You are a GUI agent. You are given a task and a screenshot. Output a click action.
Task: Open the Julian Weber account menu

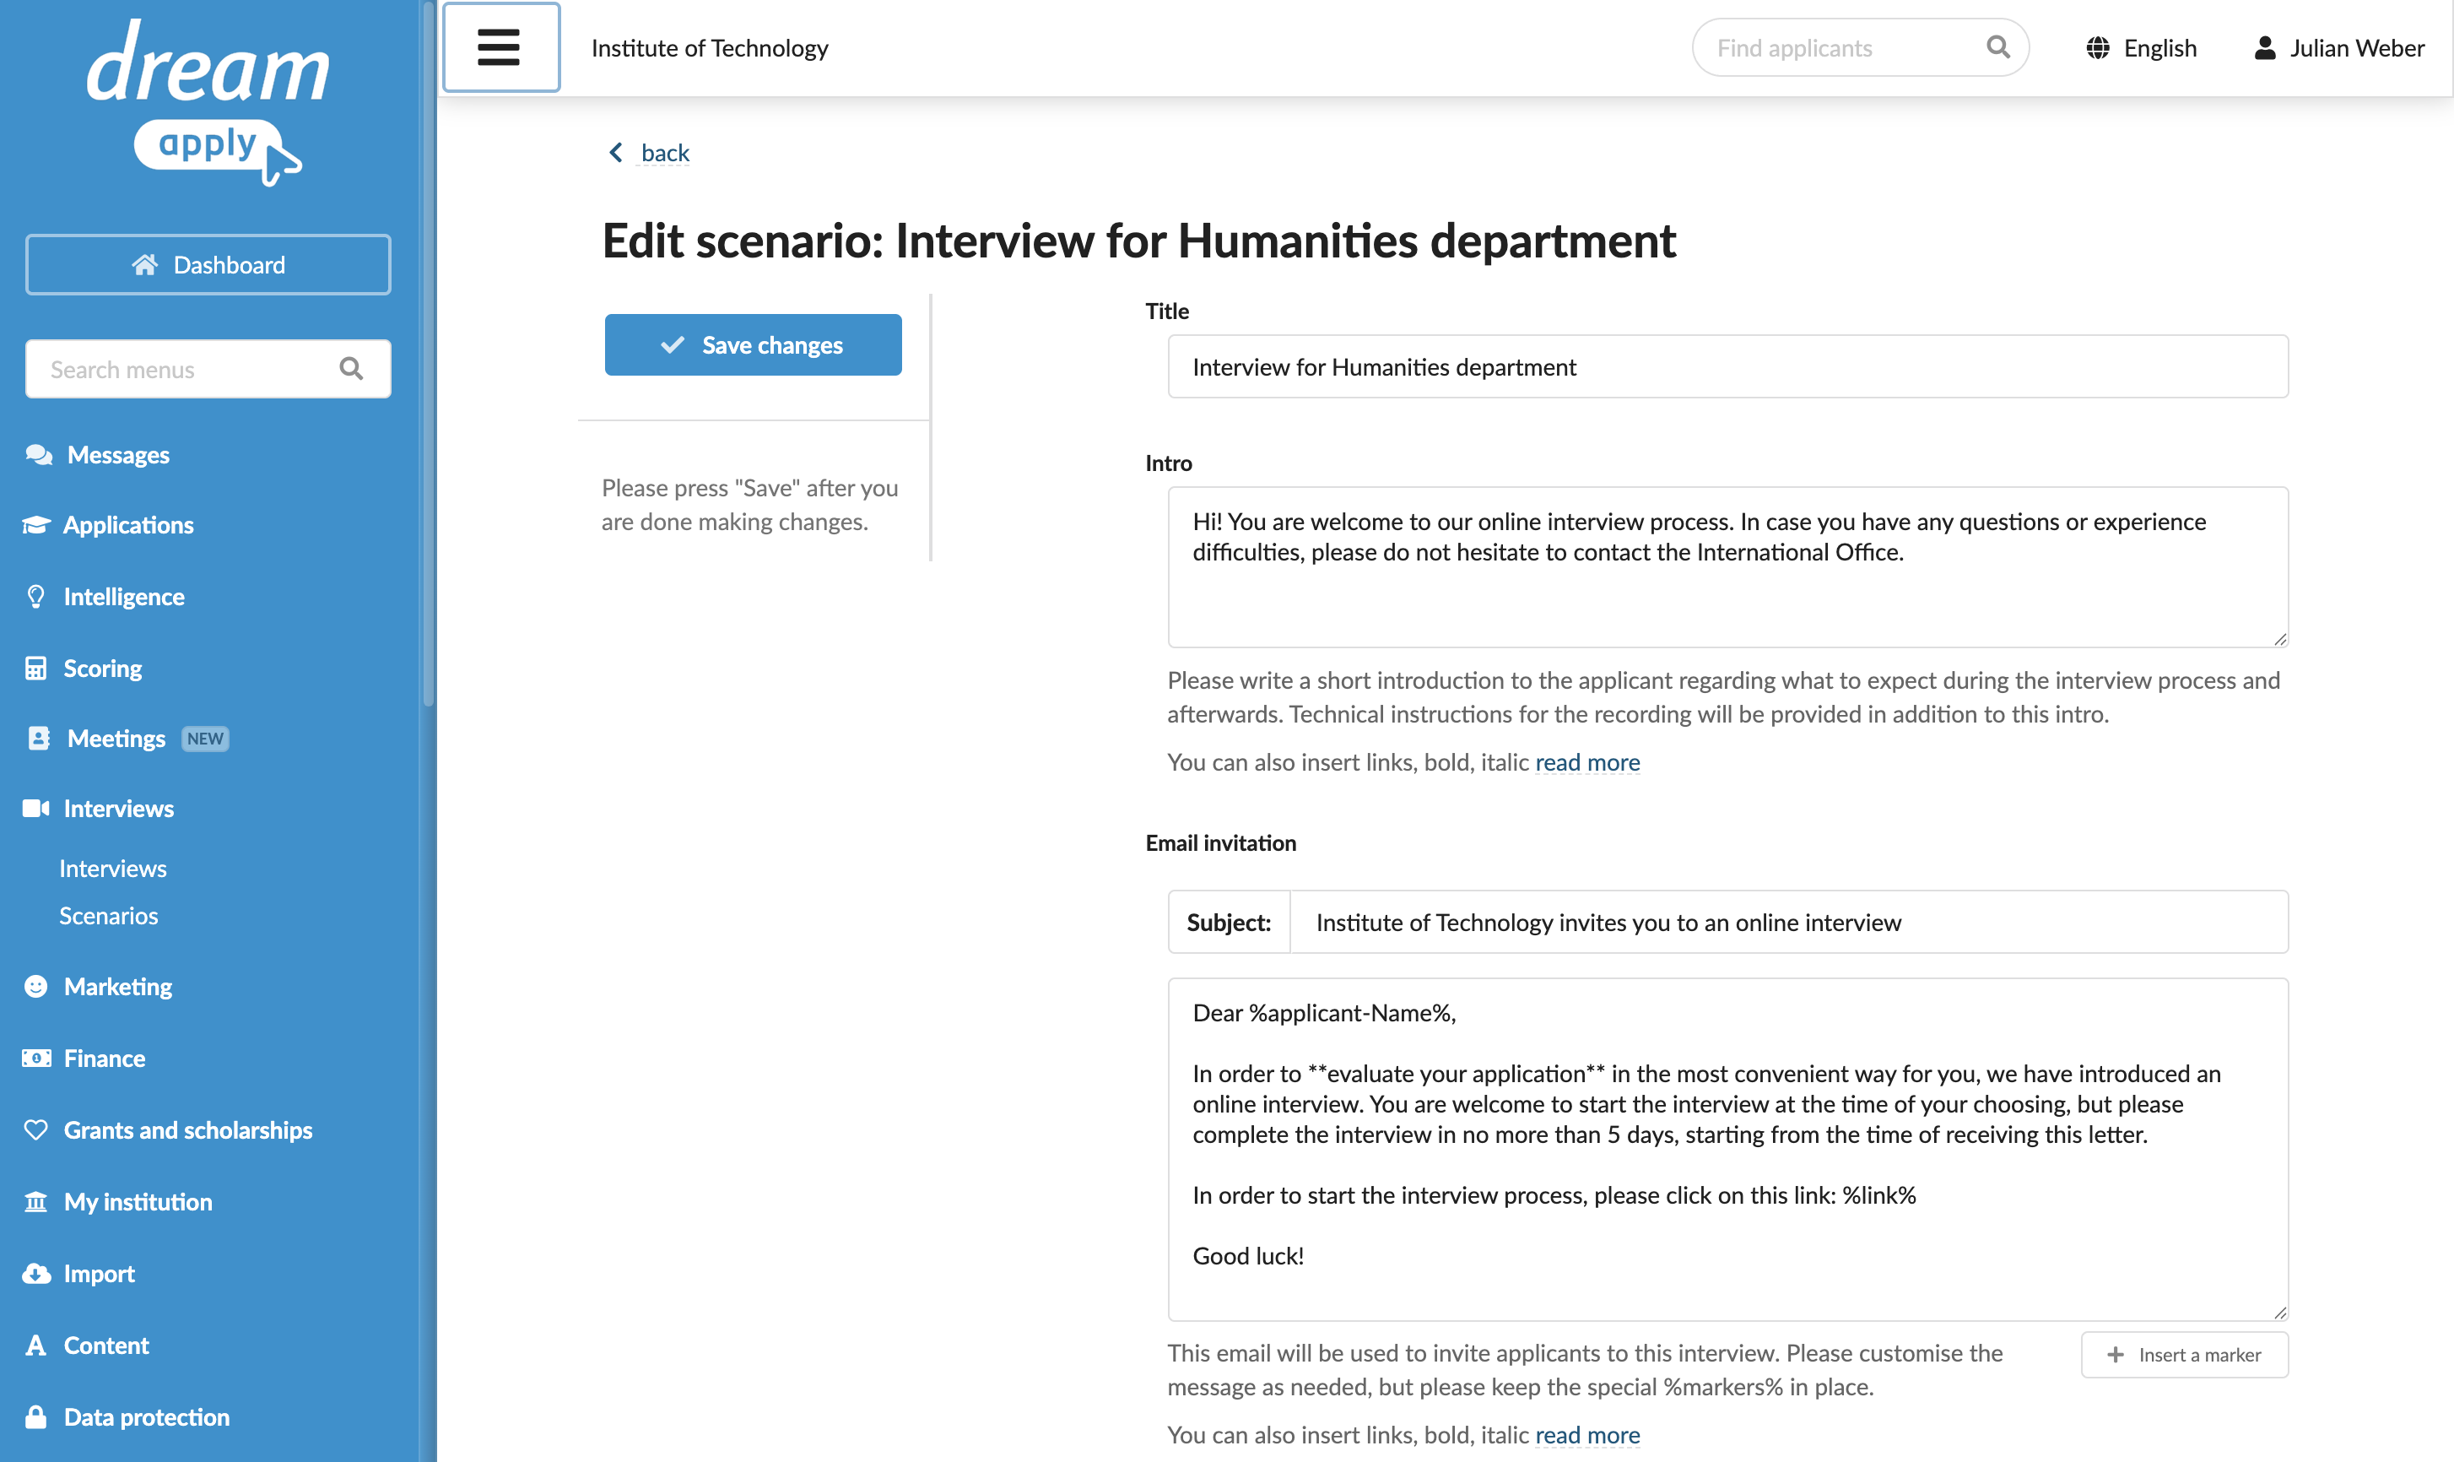(2338, 48)
